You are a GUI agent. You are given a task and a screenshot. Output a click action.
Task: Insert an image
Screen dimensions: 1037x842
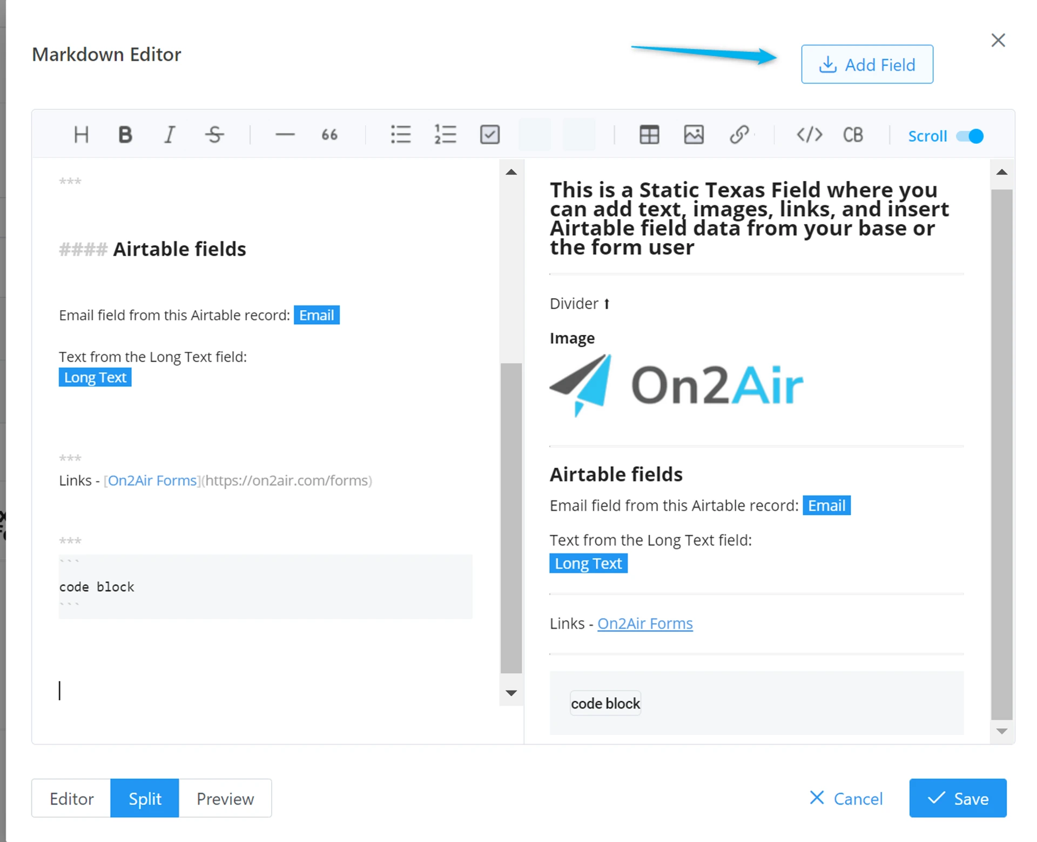coord(693,135)
